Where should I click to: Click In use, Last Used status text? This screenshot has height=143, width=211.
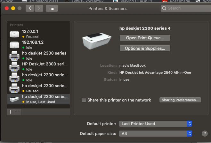[x=41, y=102]
